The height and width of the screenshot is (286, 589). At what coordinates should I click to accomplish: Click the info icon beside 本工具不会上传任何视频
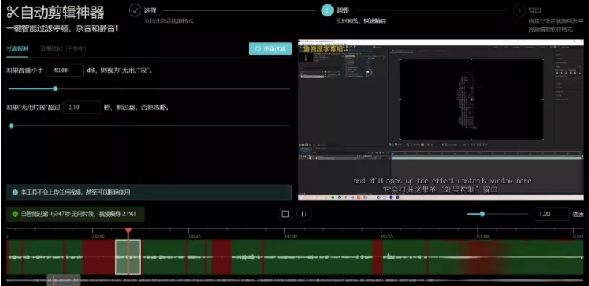pos(15,192)
